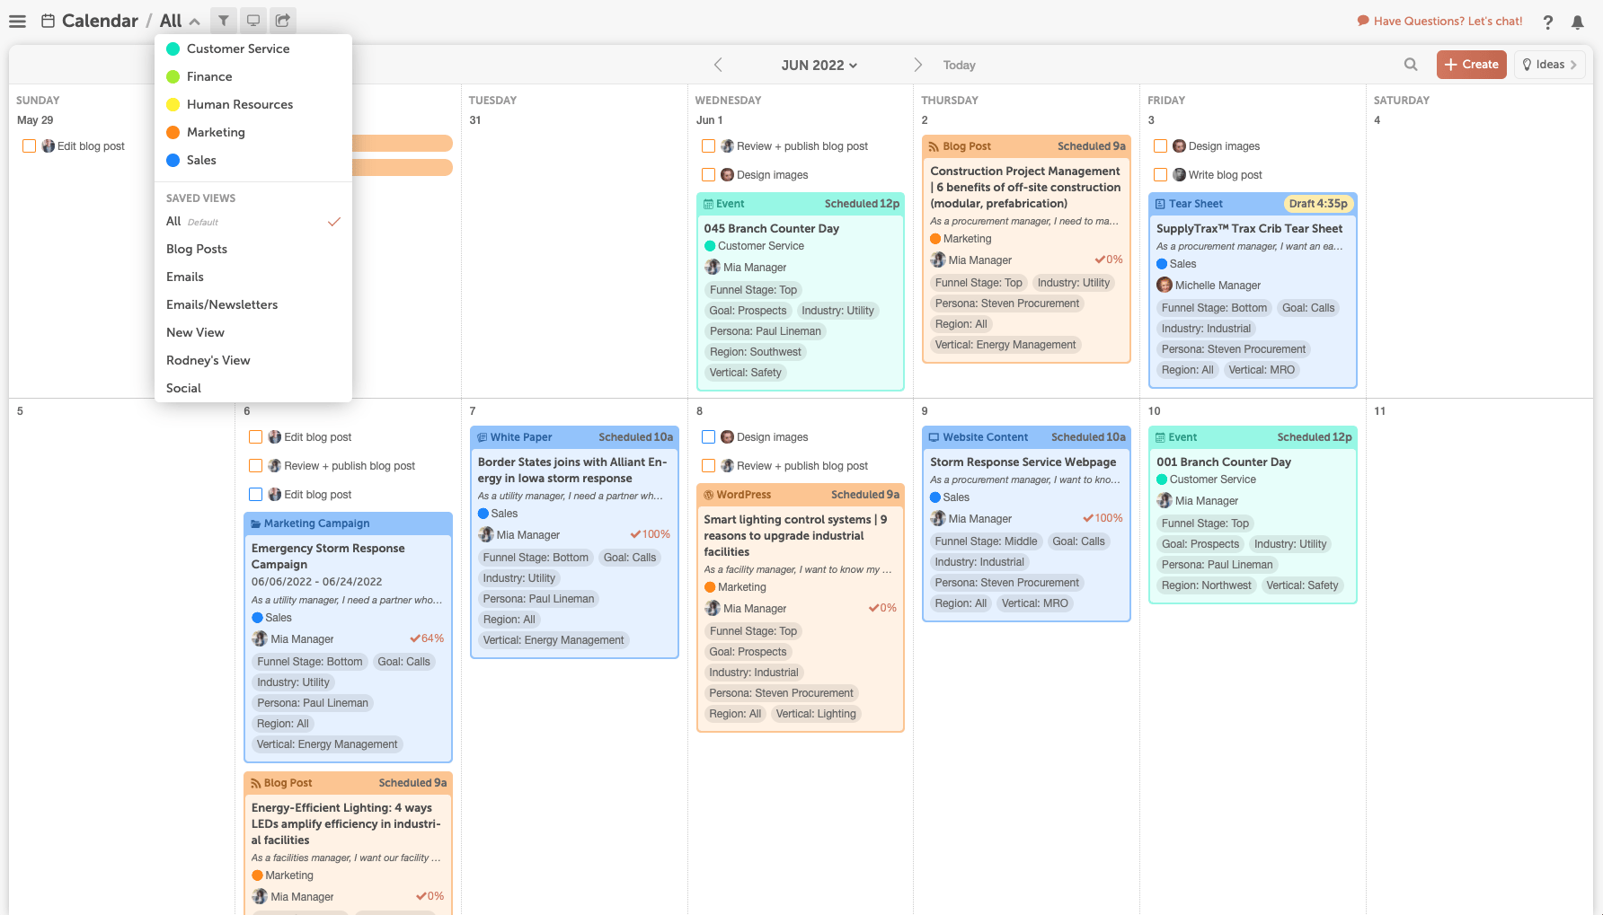Open help via the question mark icon

coord(1548,22)
